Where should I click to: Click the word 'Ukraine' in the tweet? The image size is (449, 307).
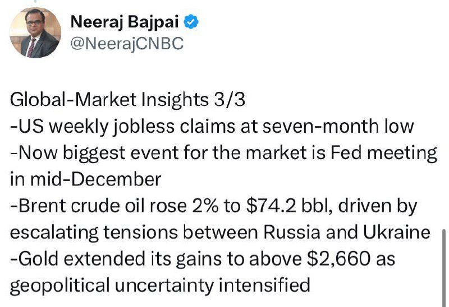397,232
